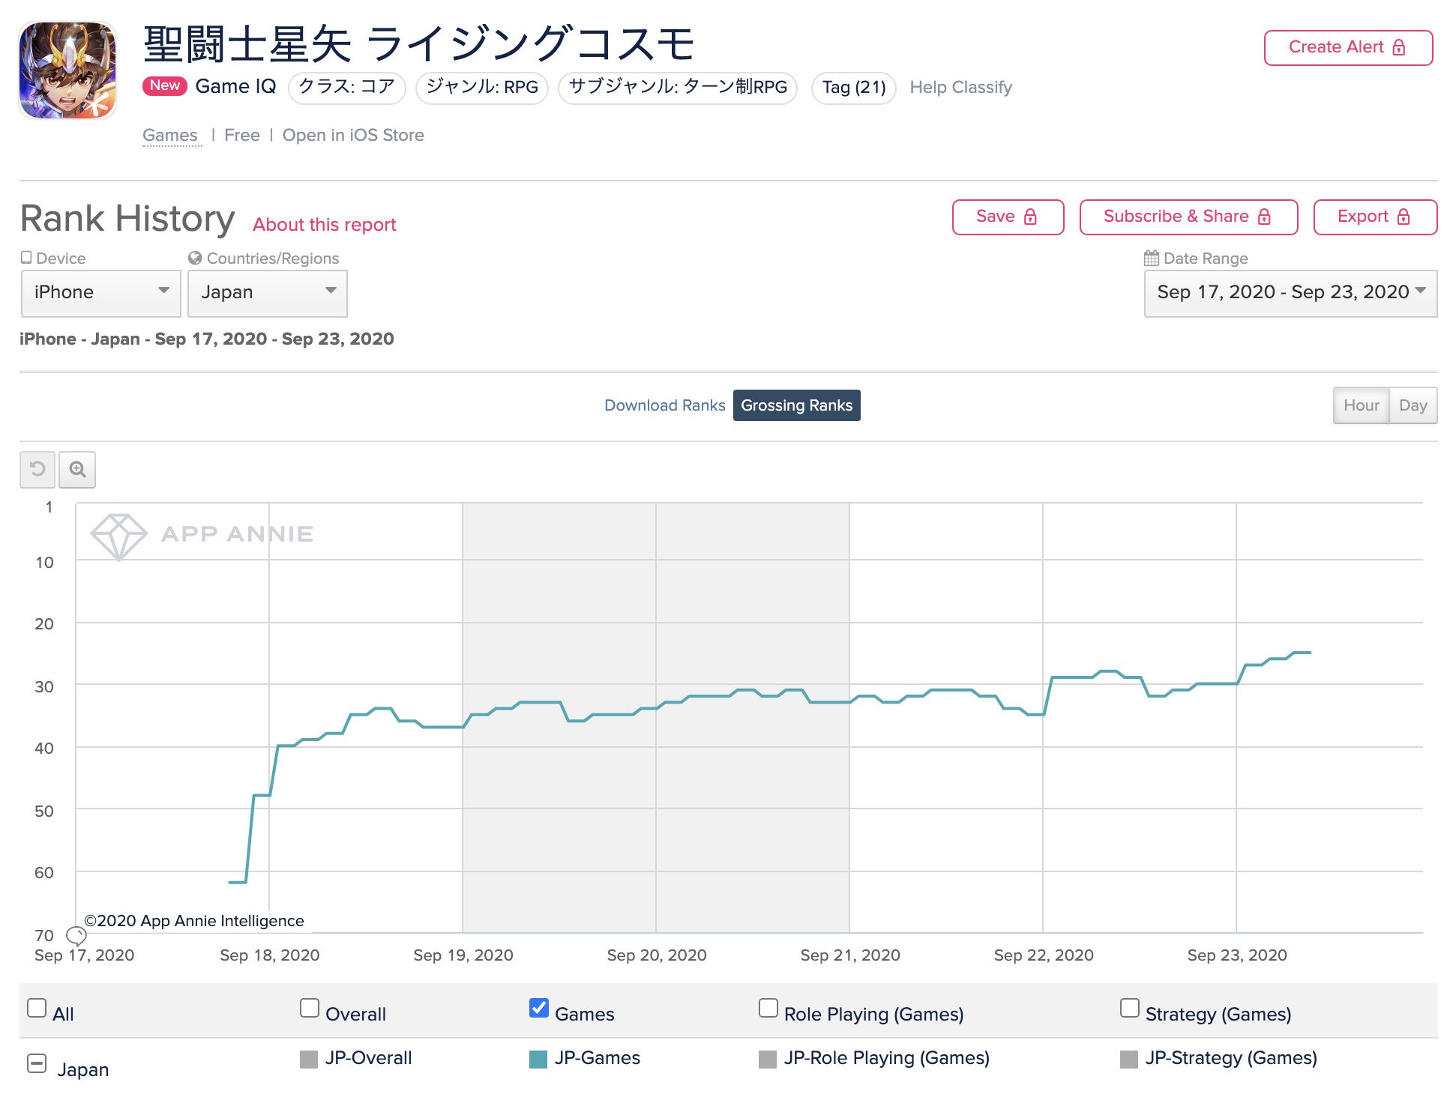Click the Sep 22, 2020 axis label
Image resolution: width=1447 pixels, height=1097 pixels.
[1044, 955]
